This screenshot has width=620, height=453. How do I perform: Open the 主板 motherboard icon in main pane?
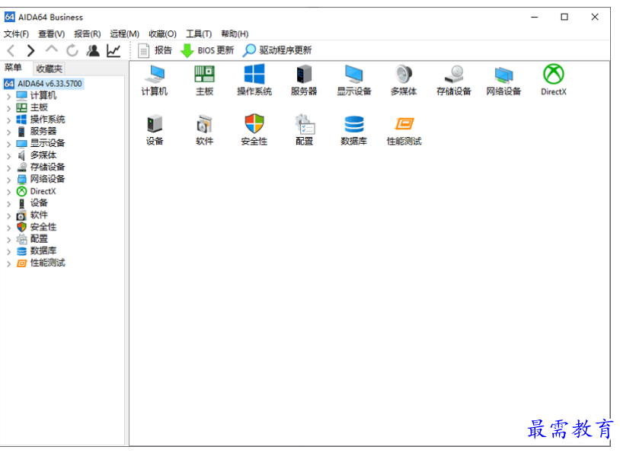coord(204,80)
